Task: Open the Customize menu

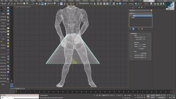Action: pyautogui.click(x=71, y=1)
